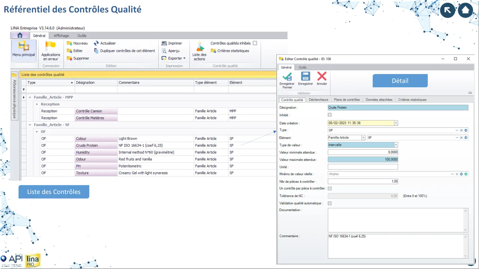
Task: Collapse the Famille_Article - SF group
Action: pyautogui.click(x=30, y=125)
